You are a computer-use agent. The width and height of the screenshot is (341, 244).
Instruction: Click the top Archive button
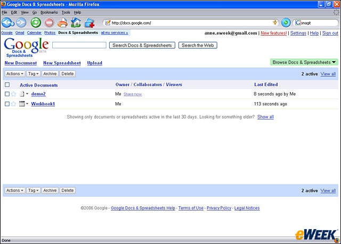50,74
